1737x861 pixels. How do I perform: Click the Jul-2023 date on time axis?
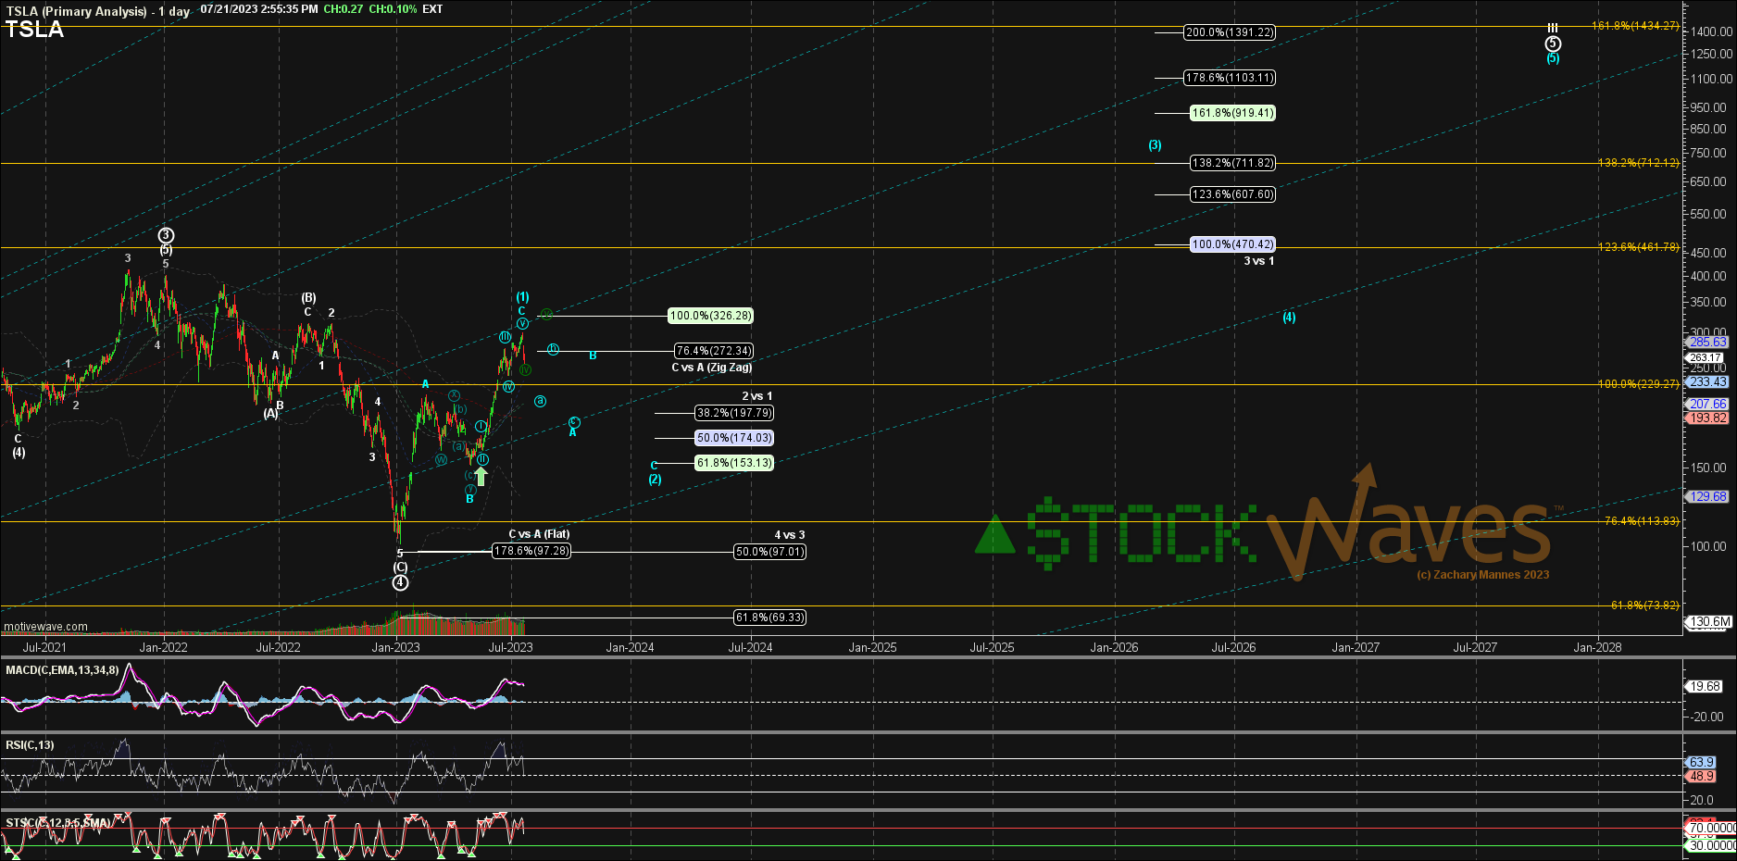(x=510, y=648)
